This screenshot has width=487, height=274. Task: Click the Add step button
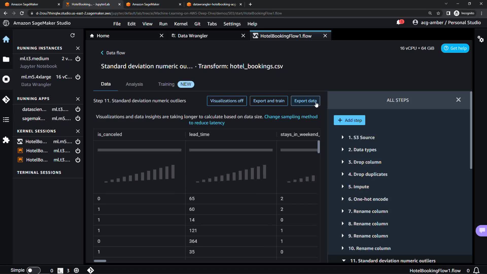[349, 120]
